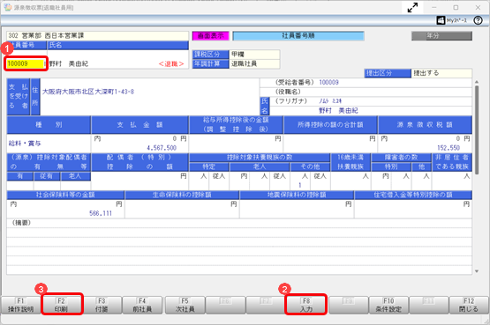Click the gray 年分 button
This screenshot has height=325, width=490.
coord(441,36)
